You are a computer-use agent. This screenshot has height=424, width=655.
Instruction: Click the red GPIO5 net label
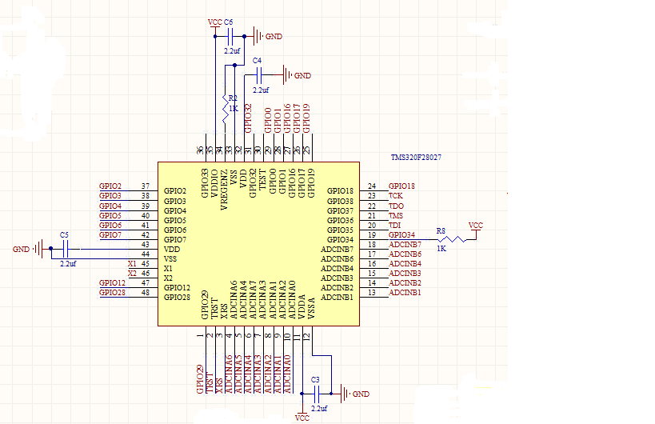point(110,215)
